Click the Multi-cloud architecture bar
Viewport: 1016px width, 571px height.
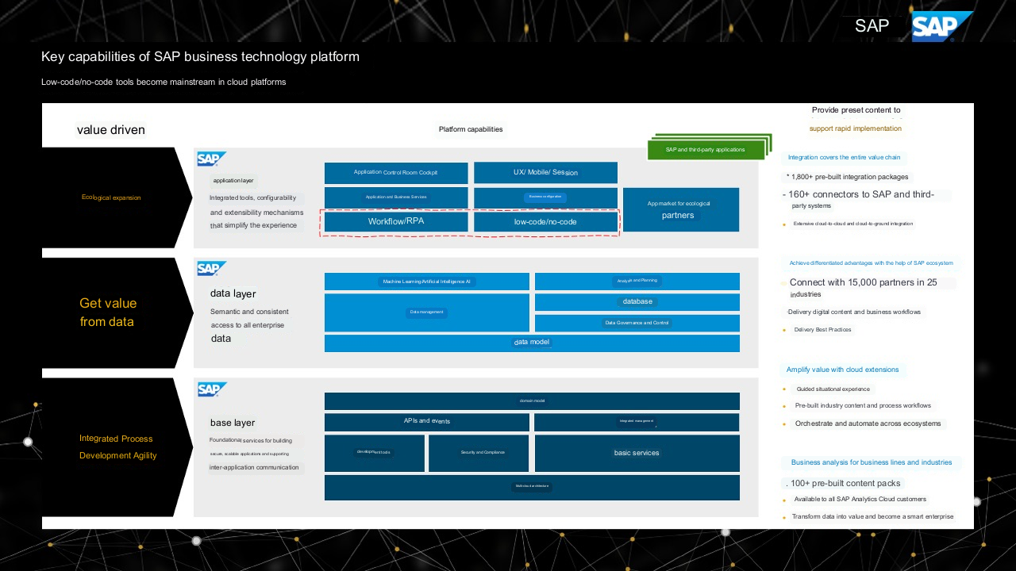click(x=532, y=487)
